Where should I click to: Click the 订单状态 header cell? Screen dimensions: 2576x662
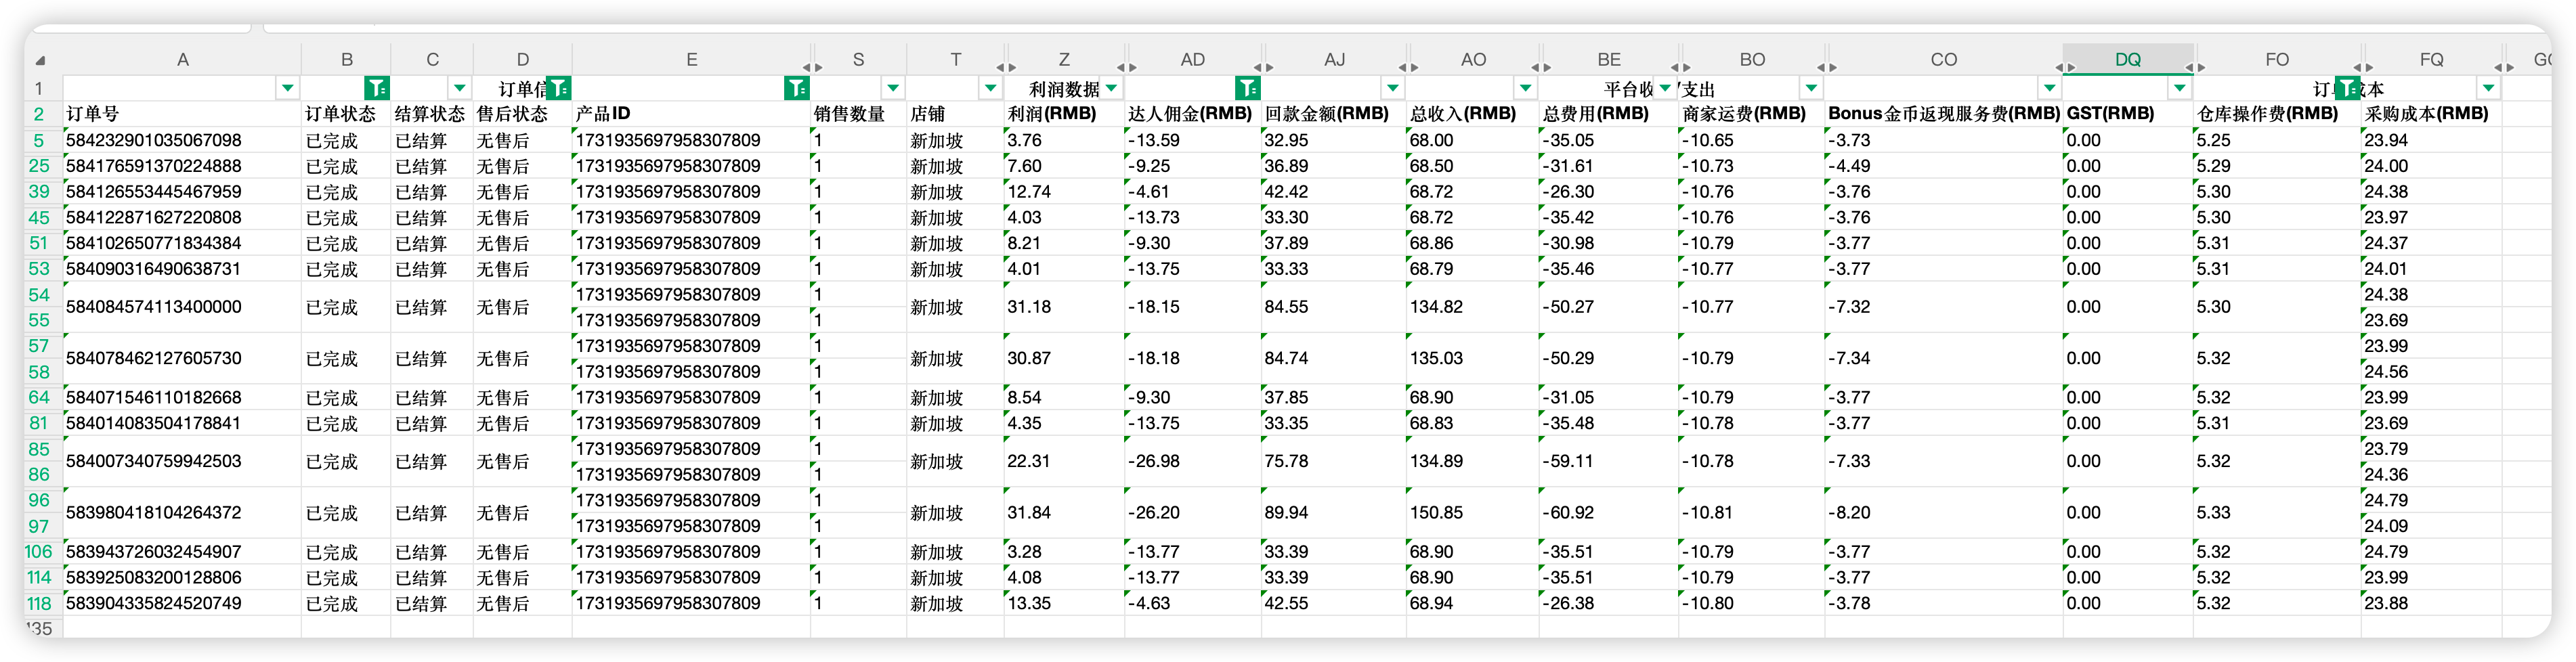coord(346,114)
